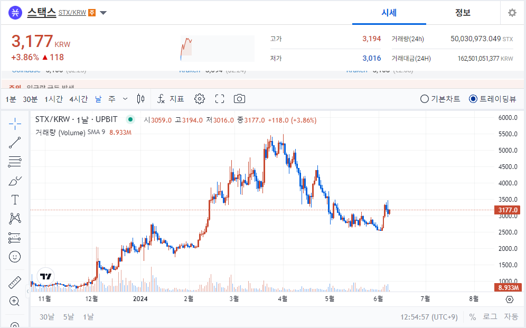
Task: Toggle the 자동 auto scale
Action: [511, 316]
